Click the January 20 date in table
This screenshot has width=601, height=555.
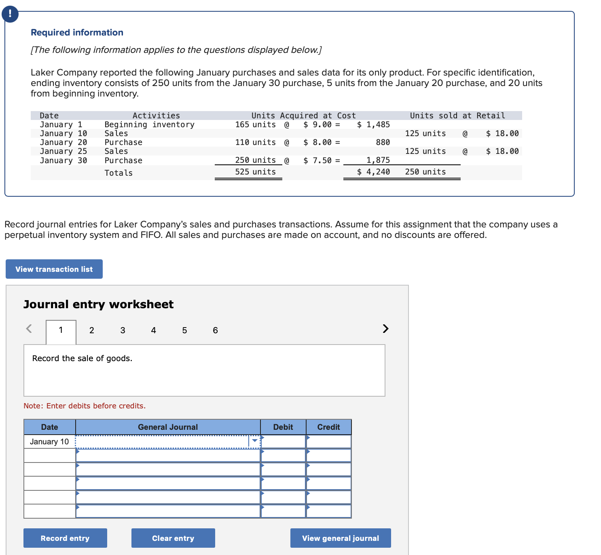63,142
